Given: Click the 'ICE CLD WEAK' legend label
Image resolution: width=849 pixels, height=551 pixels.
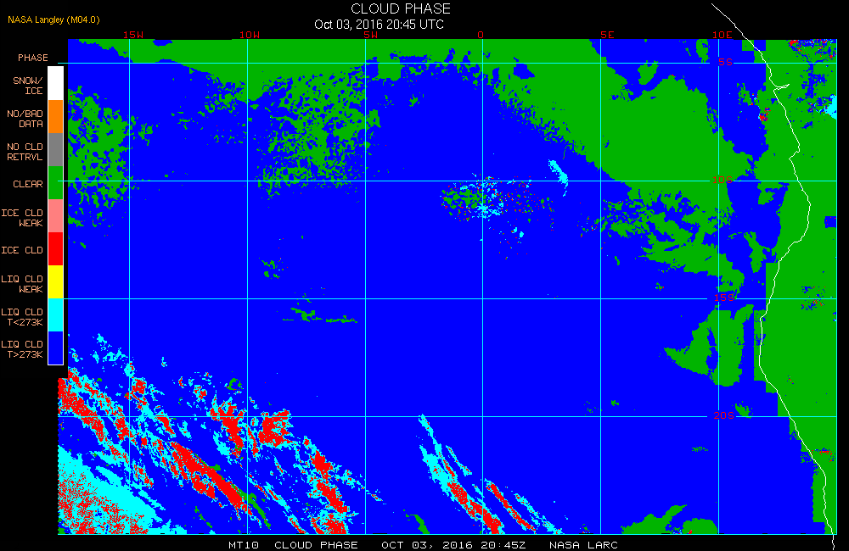Looking at the screenshot, I should coord(22,217).
